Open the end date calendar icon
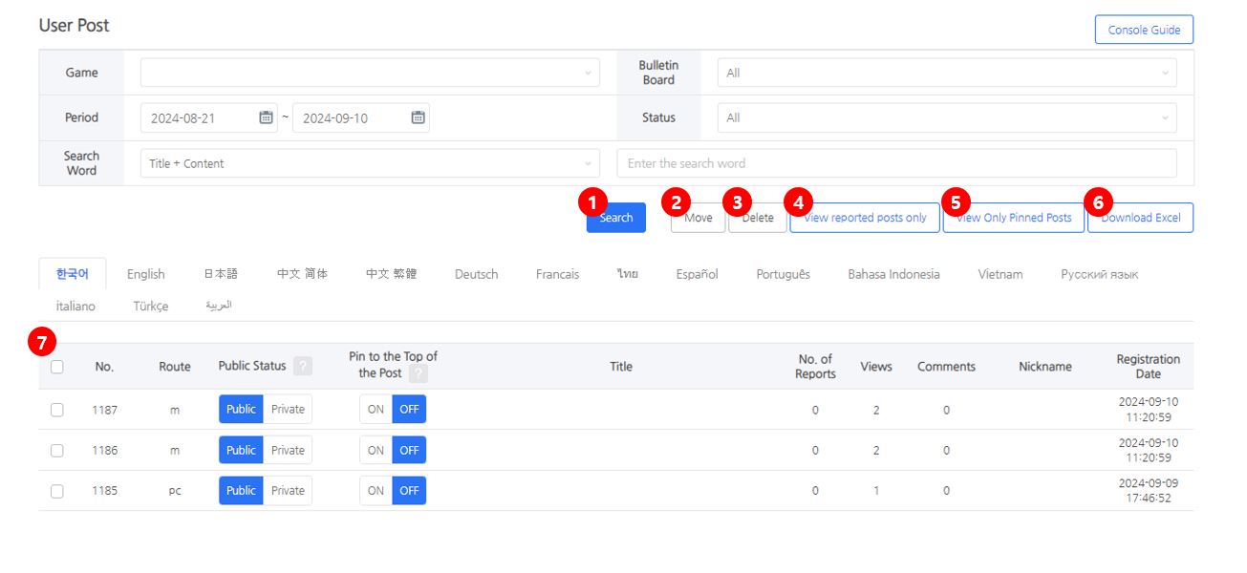Viewport: 1247px width, 573px height. point(418,117)
